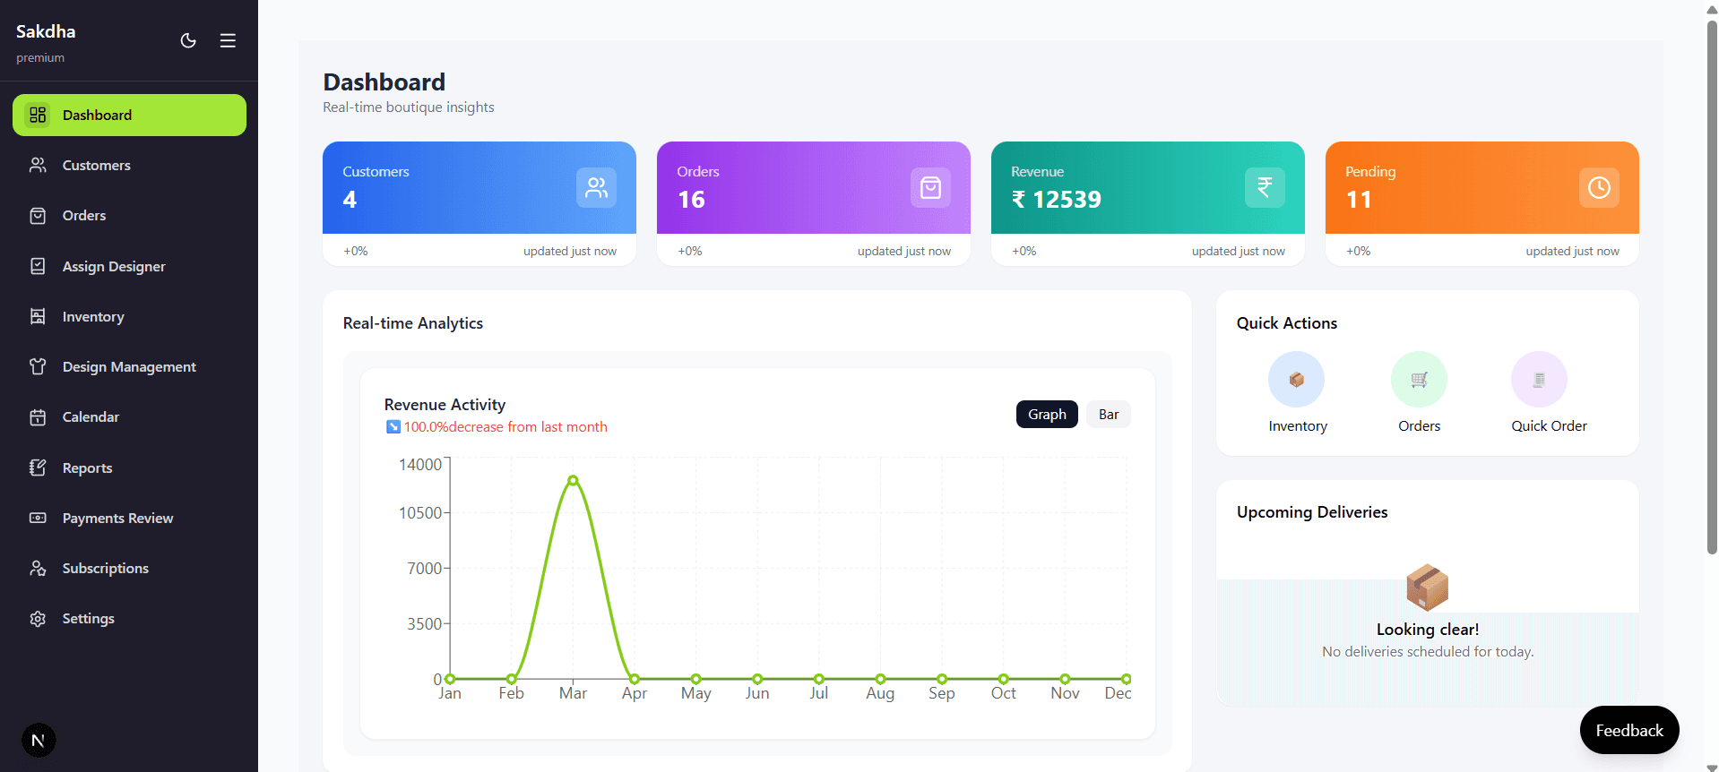1719x772 pixels.
Task: Click the Customers count value 4
Action: coord(350,200)
